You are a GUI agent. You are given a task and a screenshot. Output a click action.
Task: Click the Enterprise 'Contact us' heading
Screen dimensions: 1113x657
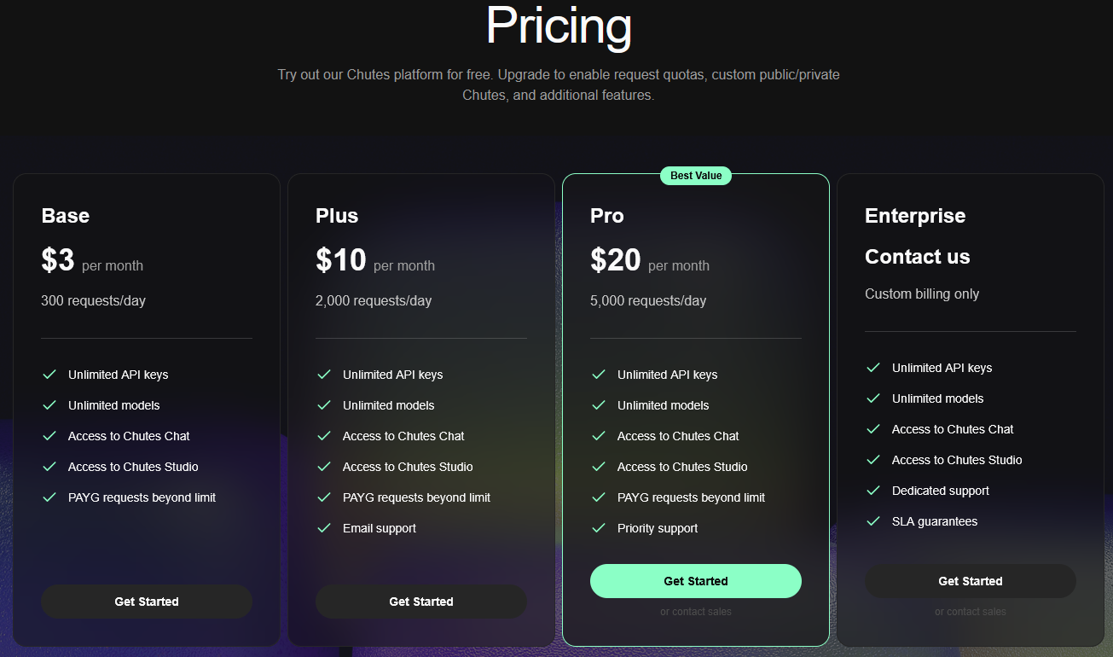tap(917, 257)
